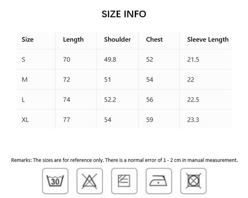
Task: Click the SIZE INFO heading
Action: coord(124,14)
